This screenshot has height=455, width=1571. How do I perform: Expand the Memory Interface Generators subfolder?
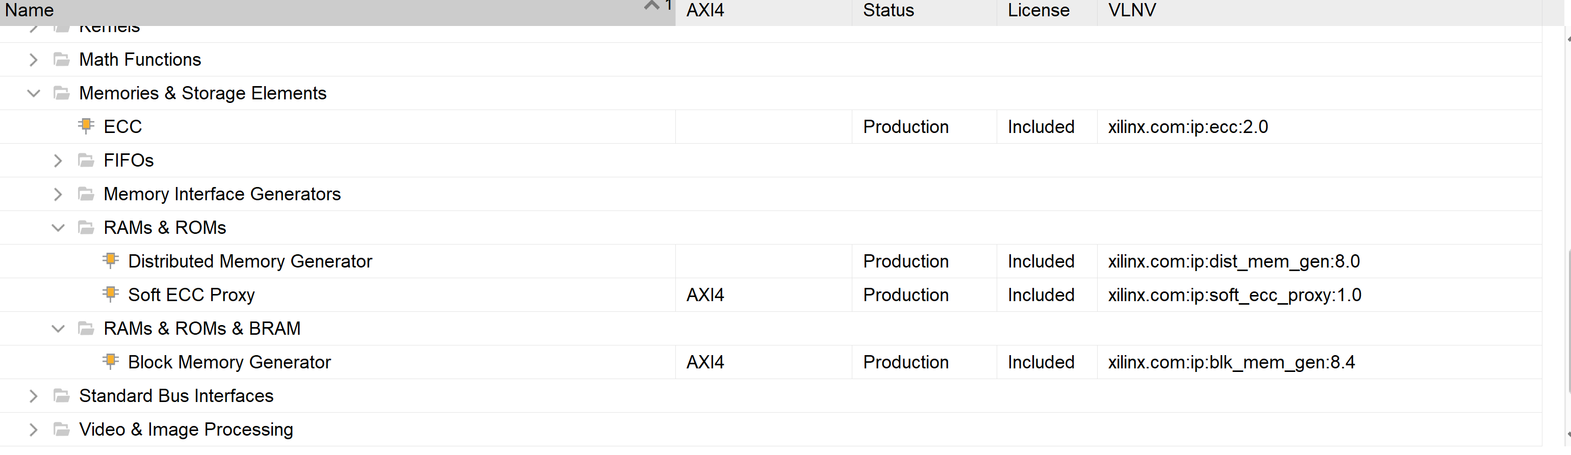coord(58,194)
